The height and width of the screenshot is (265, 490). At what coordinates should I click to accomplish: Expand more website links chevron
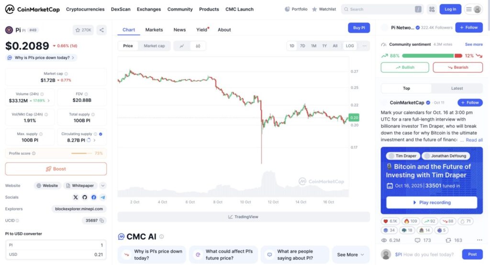click(x=103, y=186)
